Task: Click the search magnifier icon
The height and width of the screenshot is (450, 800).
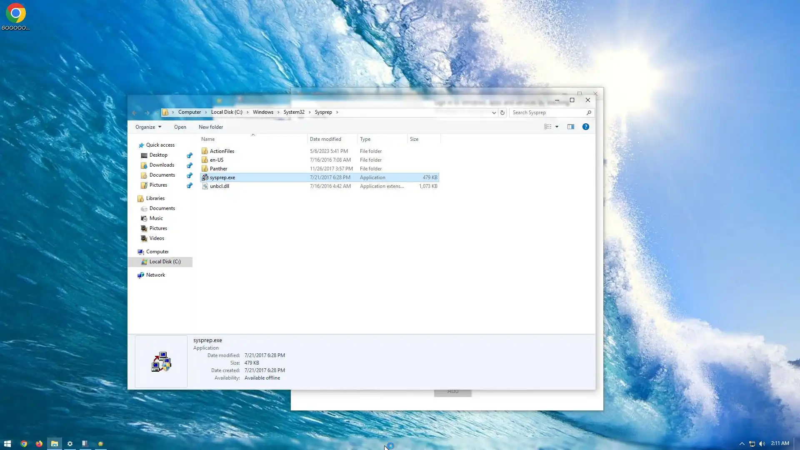Action: pyautogui.click(x=588, y=112)
